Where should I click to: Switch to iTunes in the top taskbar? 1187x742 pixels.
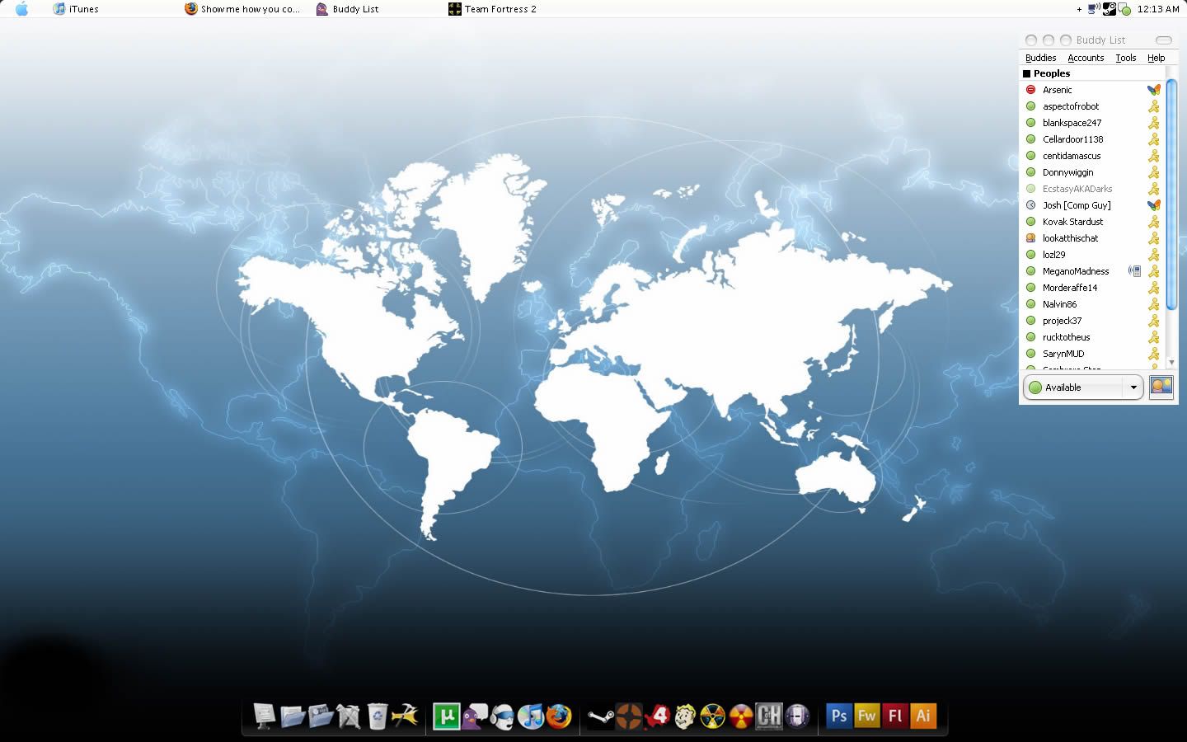click(x=76, y=9)
